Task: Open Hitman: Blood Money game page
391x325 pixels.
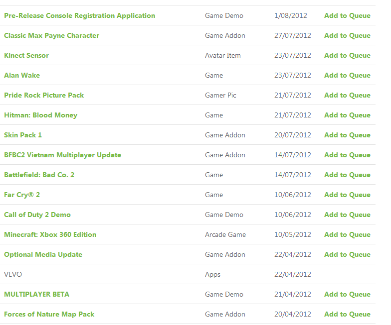Action: pos(41,115)
